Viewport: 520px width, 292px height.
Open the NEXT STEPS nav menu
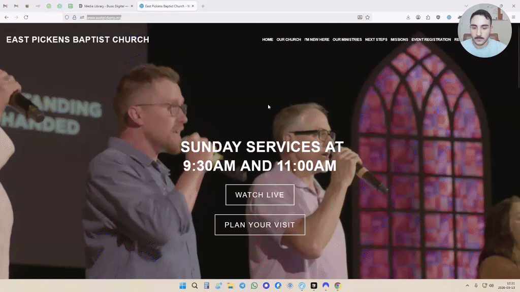point(376,40)
